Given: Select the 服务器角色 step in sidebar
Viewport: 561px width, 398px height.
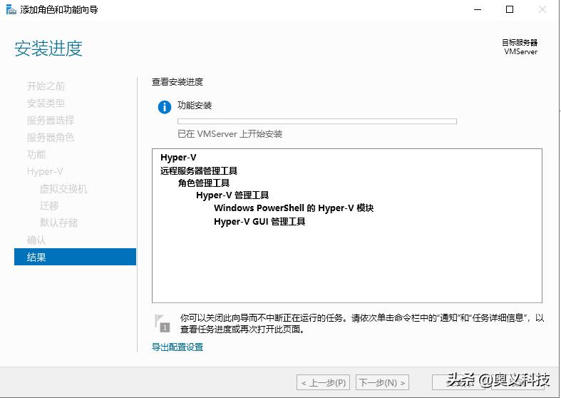Looking at the screenshot, I should point(51,137).
